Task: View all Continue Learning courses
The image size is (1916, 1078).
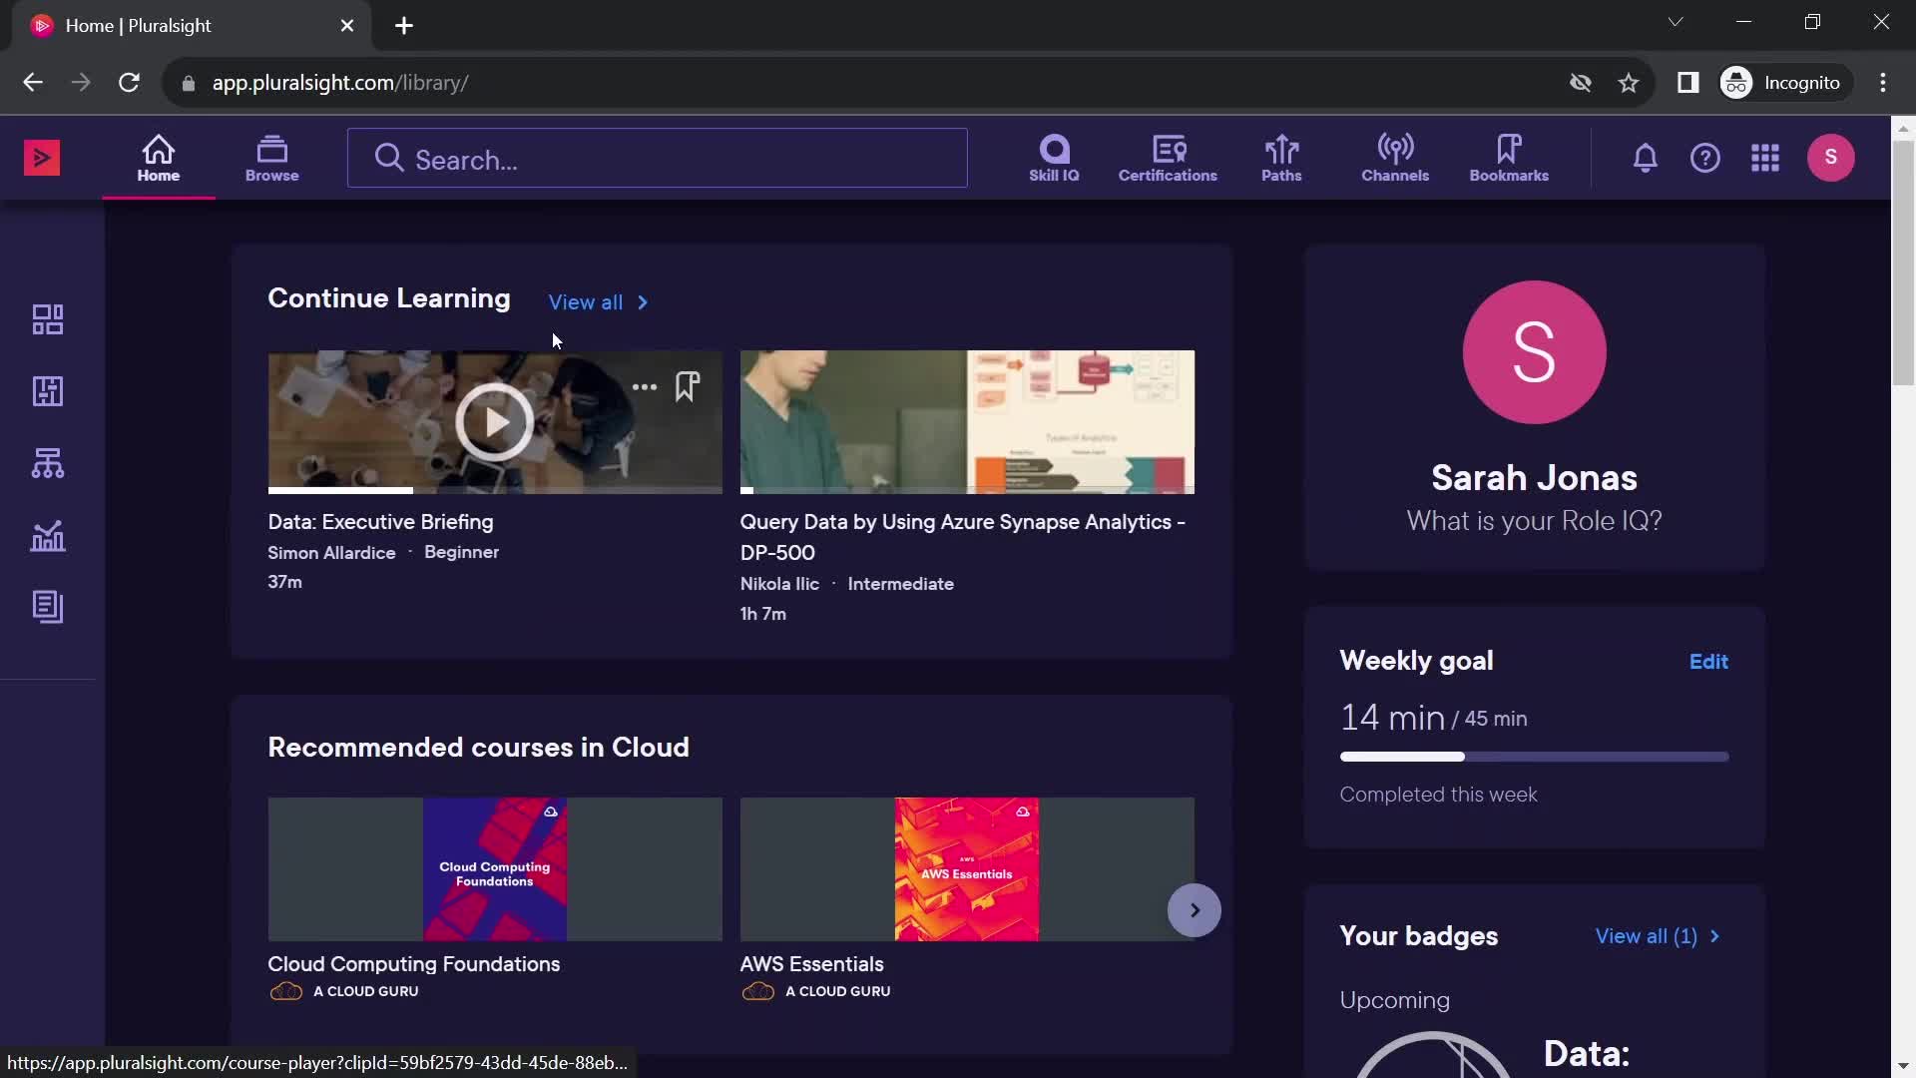Action: (599, 302)
